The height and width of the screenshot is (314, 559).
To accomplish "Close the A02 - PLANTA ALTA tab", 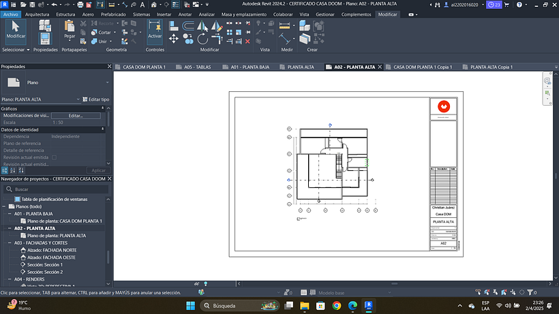I will pyautogui.click(x=380, y=67).
